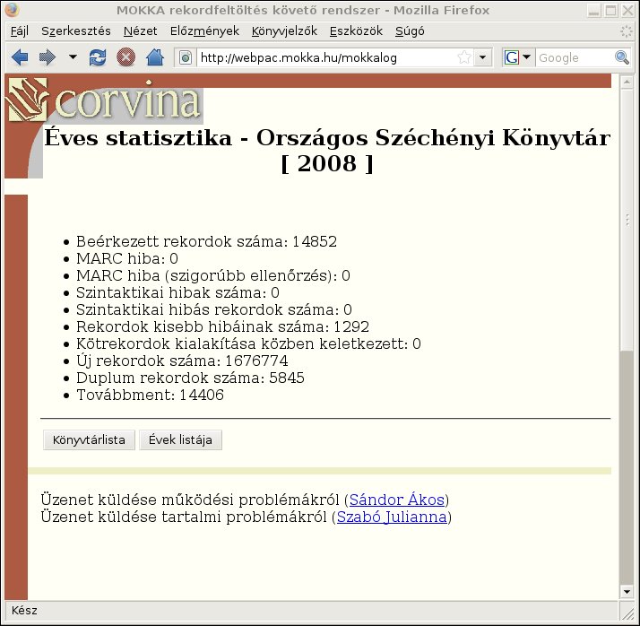Click the scrollbar up arrow
The image size is (640, 626).
pos(627,83)
